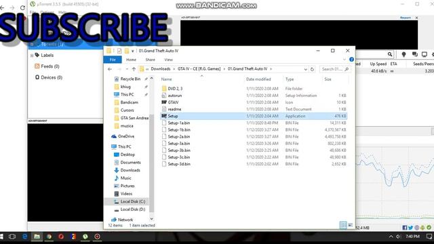Image resolution: width=434 pixels, height=244 pixels.
Task: Open the View ribbon tab
Action: (168, 60)
